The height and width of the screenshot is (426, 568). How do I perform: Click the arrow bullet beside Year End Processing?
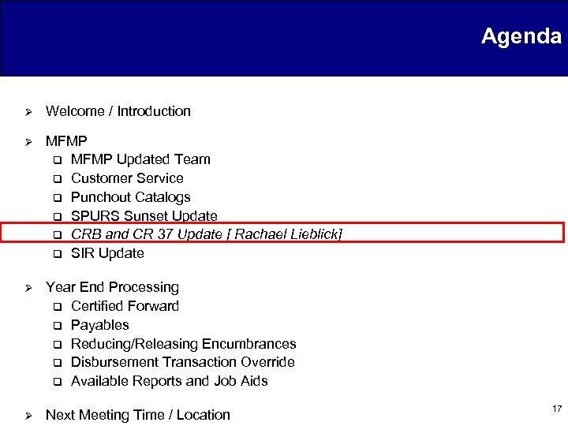coord(28,289)
